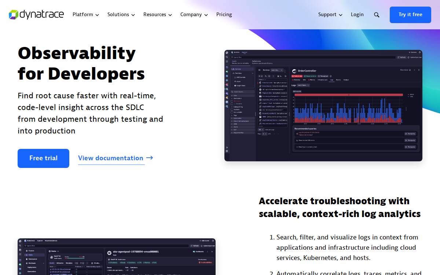Click the 'Find root cause faster' paragraph
The height and width of the screenshot is (275, 440).
pyautogui.click(x=90, y=113)
